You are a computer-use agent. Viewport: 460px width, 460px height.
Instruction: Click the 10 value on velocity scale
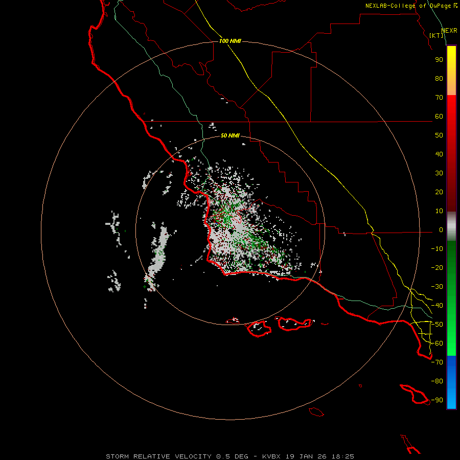click(x=439, y=211)
